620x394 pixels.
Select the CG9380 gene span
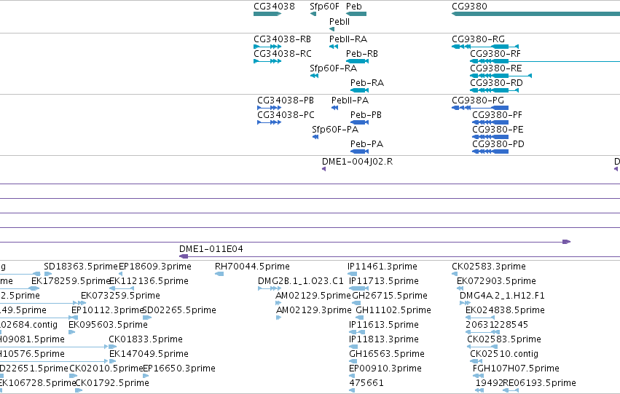point(535,14)
